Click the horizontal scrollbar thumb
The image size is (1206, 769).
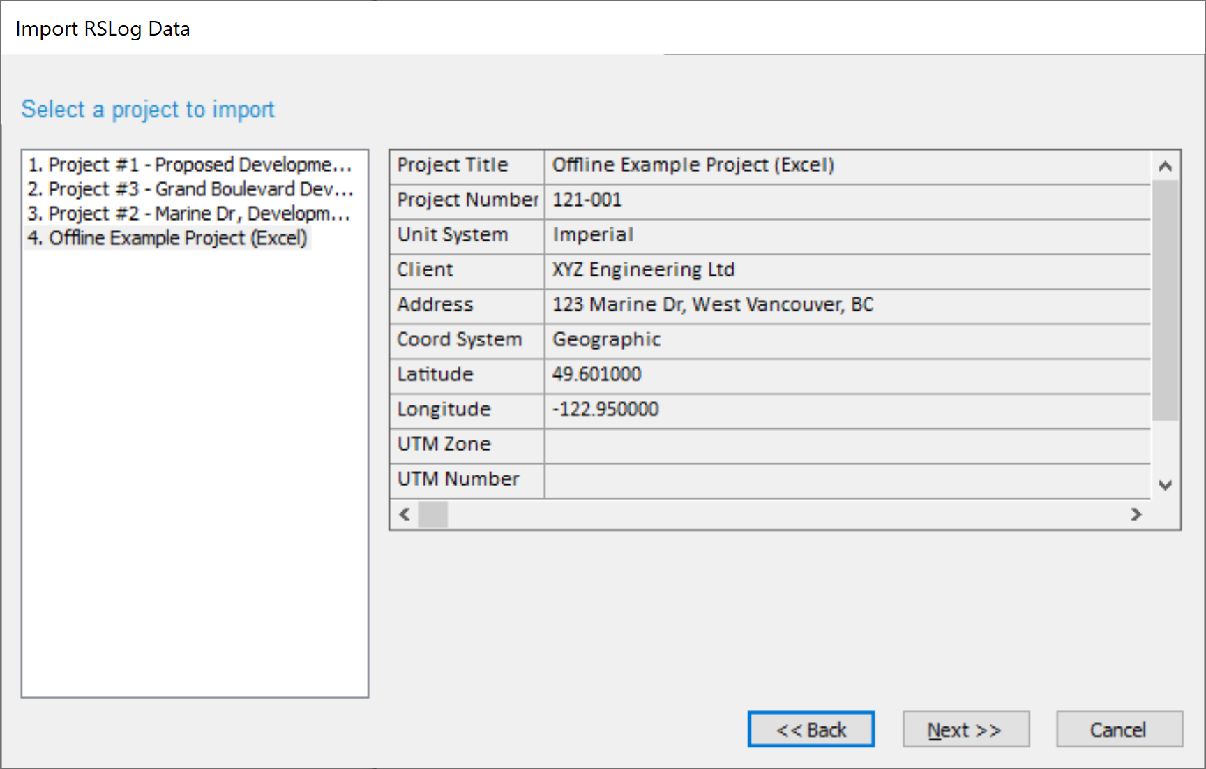432,514
